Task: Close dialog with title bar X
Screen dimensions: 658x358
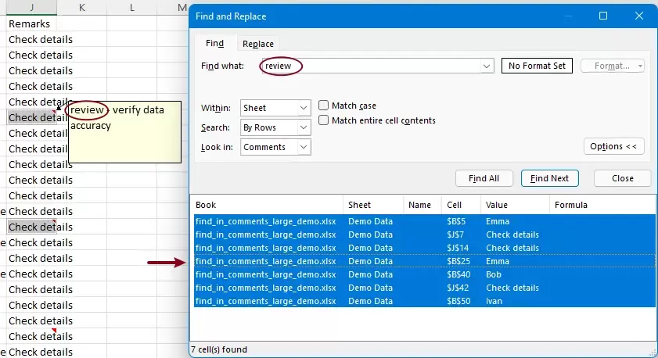Action: click(x=638, y=16)
